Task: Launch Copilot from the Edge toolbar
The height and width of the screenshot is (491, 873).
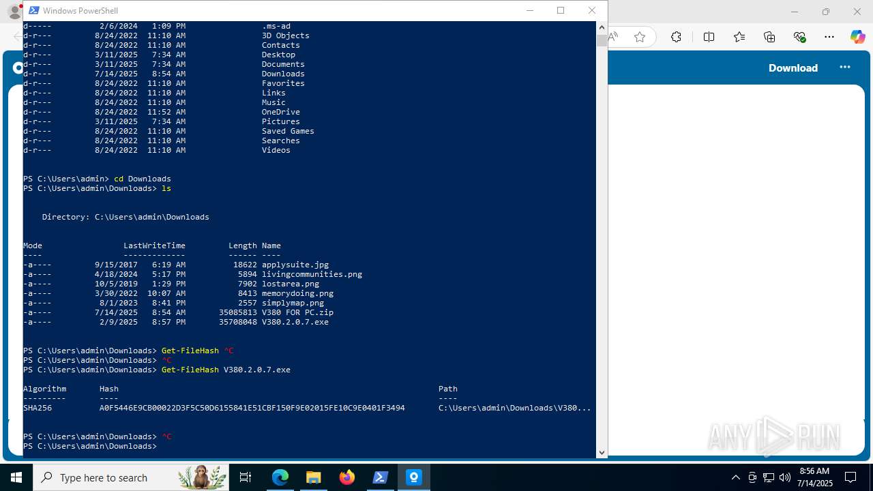Action: pos(857,37)
